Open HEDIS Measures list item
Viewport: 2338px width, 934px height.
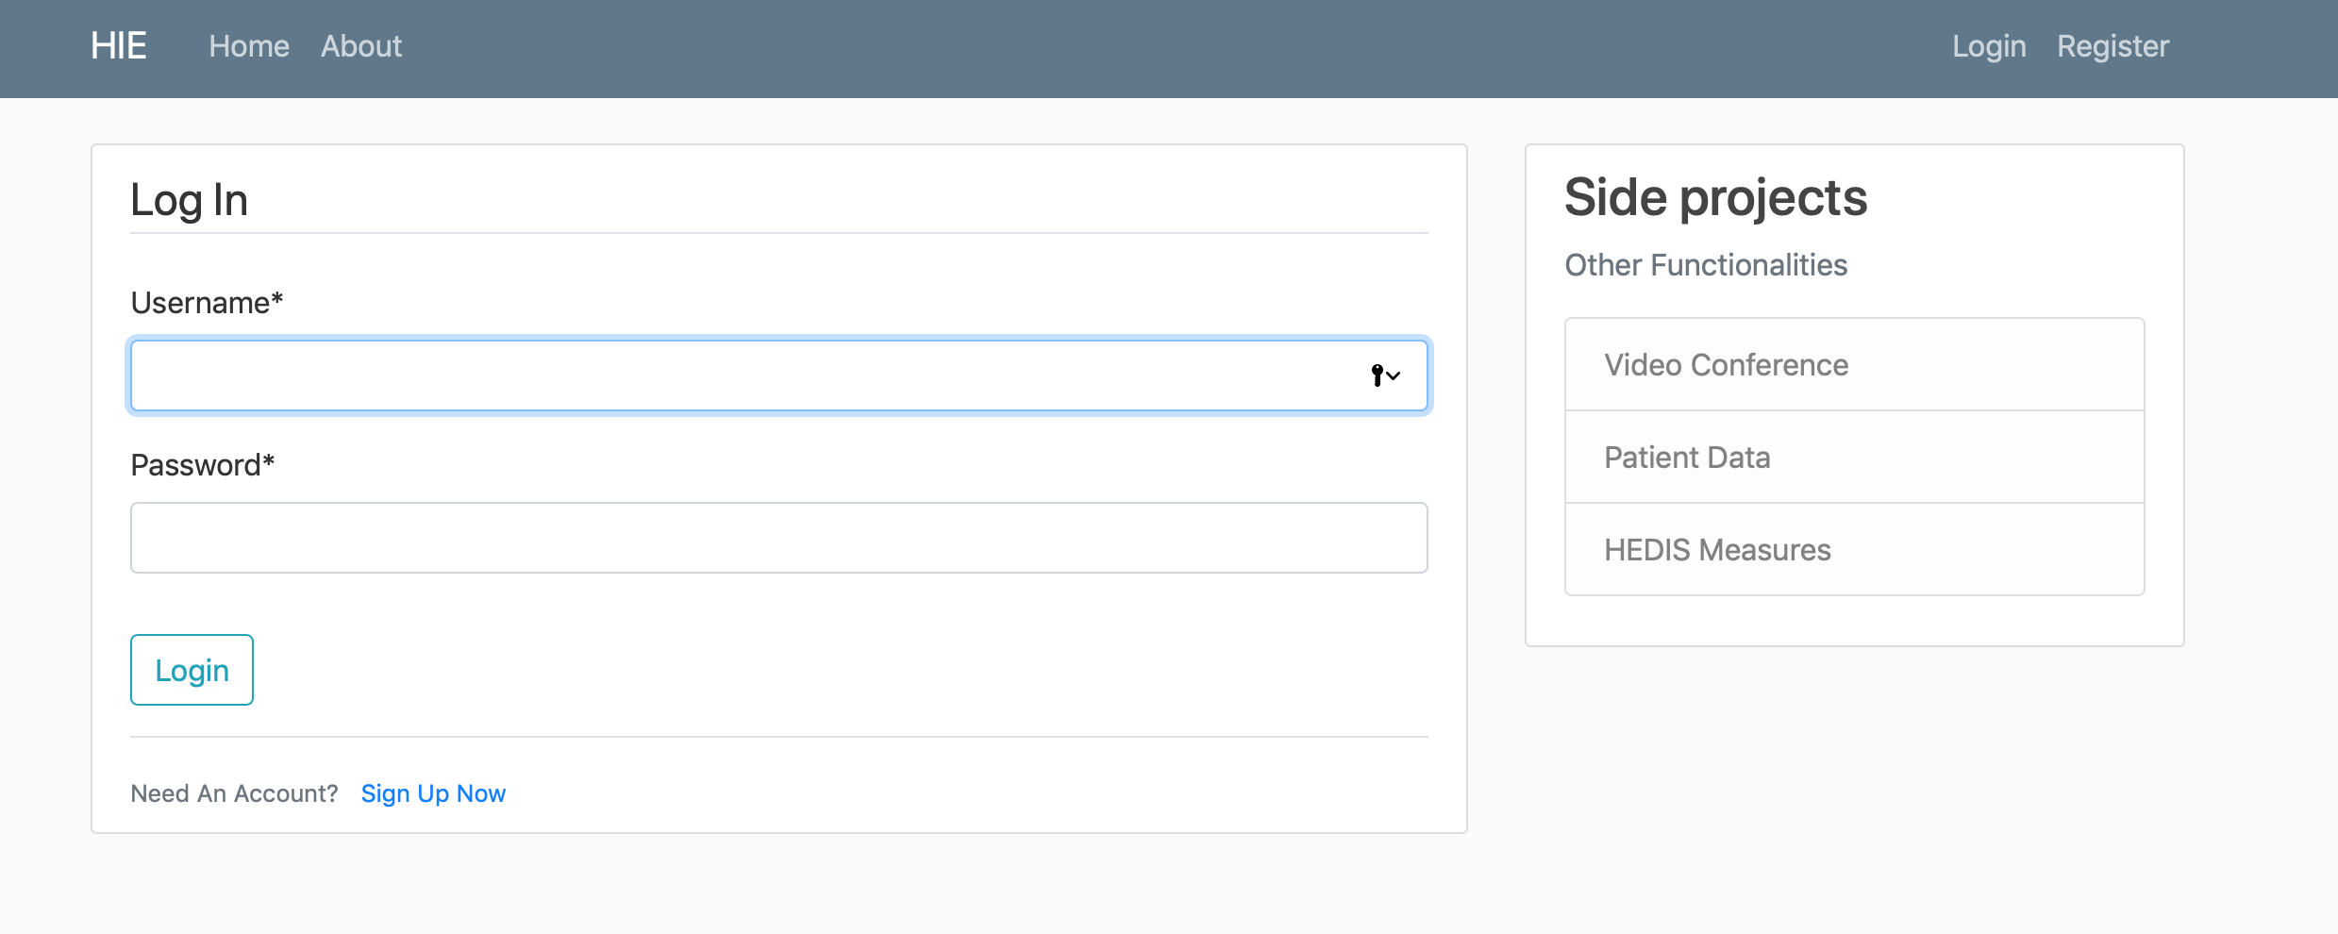(x=1717, y=550)
